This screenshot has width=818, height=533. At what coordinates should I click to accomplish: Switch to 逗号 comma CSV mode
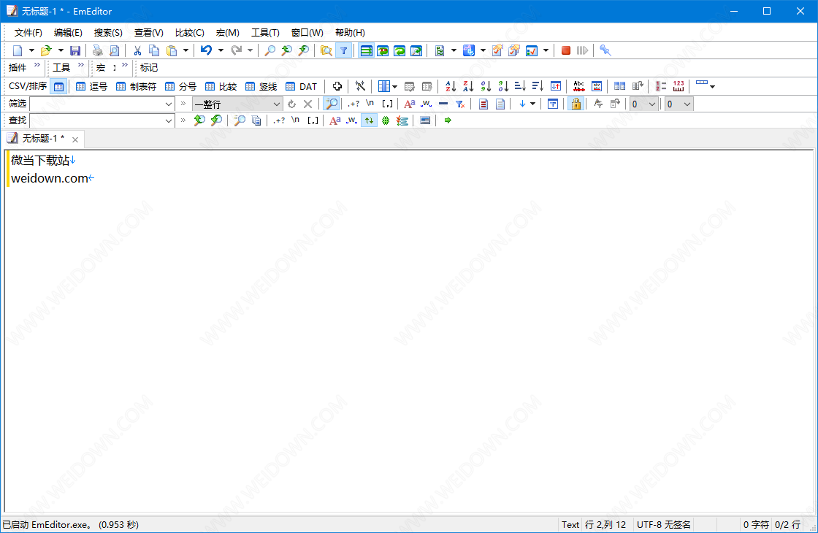point(92,86)
